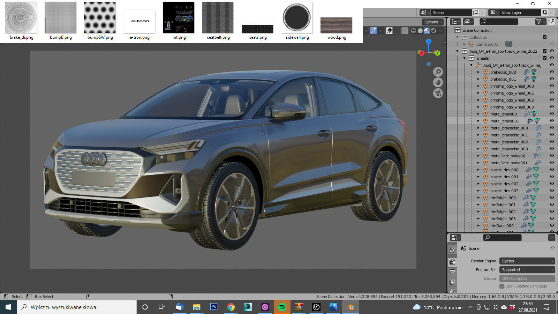Viewport: 558px width, 314px height.
Task: Add a new collection in the outliner
Action: 552,22
